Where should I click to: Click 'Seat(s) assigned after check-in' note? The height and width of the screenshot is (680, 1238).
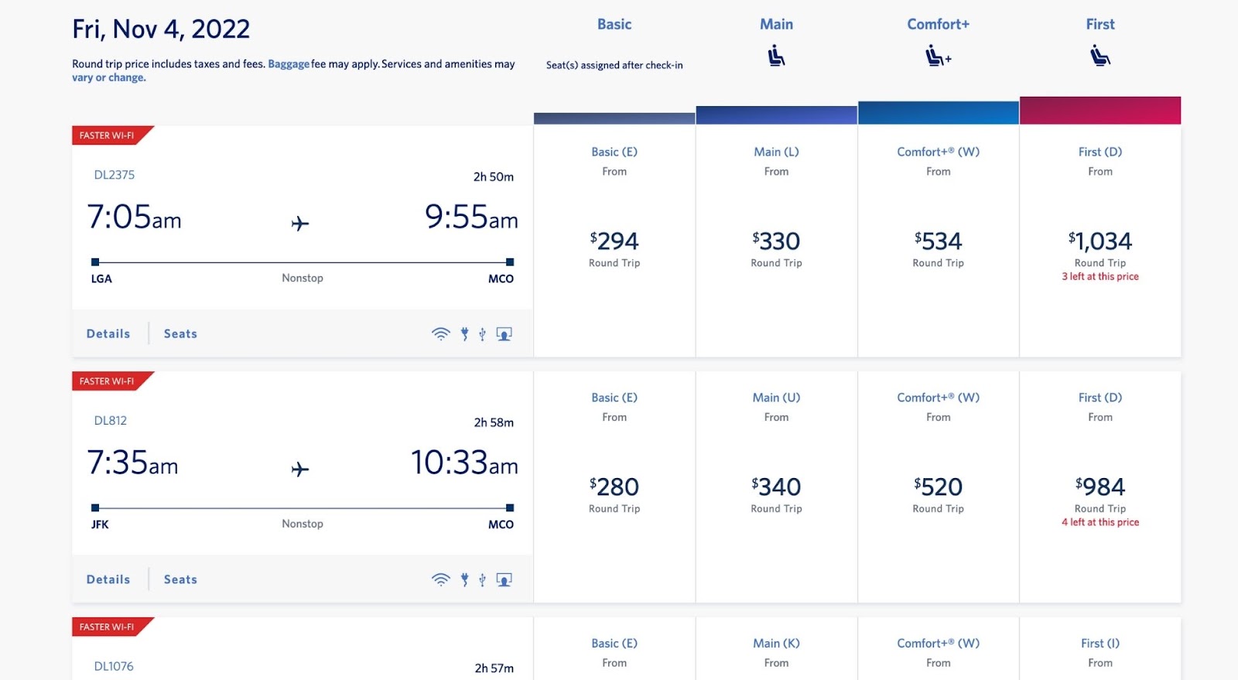[614, 65]
